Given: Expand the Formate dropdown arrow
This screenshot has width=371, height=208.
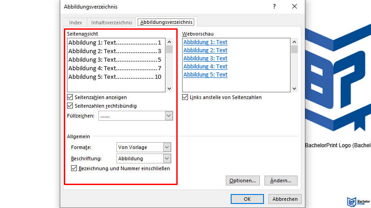Looking at the screenshot, I should (167, 147).
